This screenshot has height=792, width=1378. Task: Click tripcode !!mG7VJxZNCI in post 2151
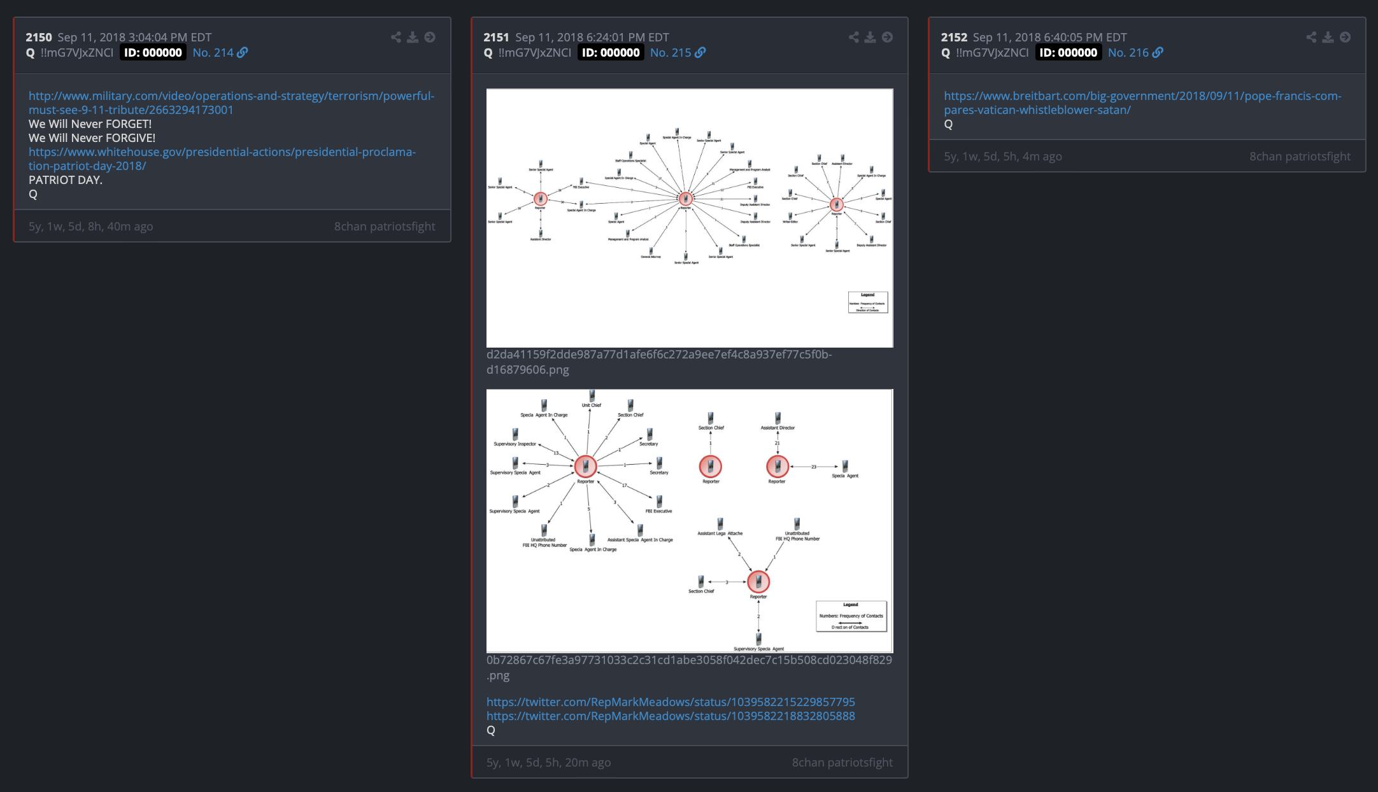tap(535, 53)
